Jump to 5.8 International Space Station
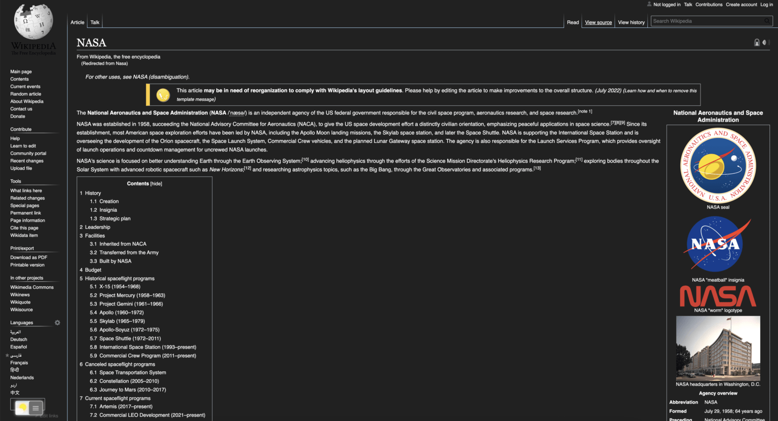 pyautogui.click(x=148, y=347)
